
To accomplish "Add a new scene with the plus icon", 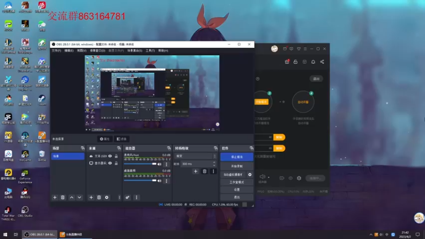I will point(55,198).
